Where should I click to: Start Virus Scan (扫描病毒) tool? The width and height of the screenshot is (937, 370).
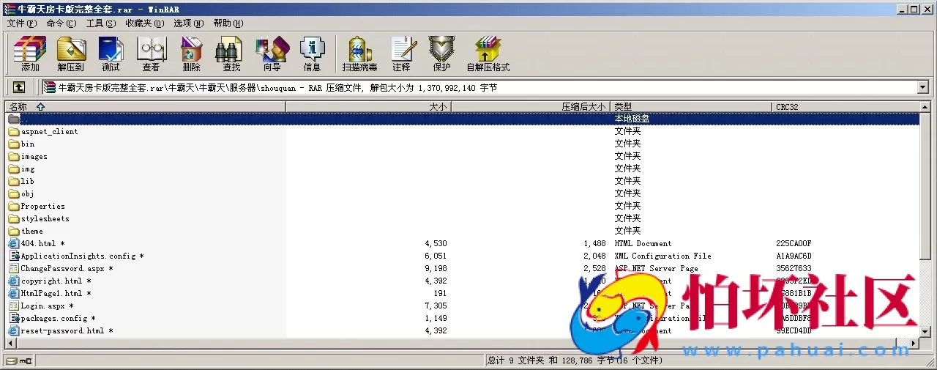point(359,53)
